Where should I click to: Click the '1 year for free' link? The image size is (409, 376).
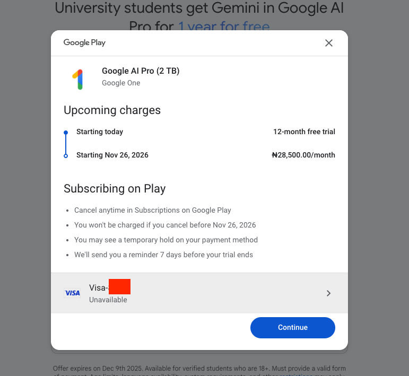[224, 27]
